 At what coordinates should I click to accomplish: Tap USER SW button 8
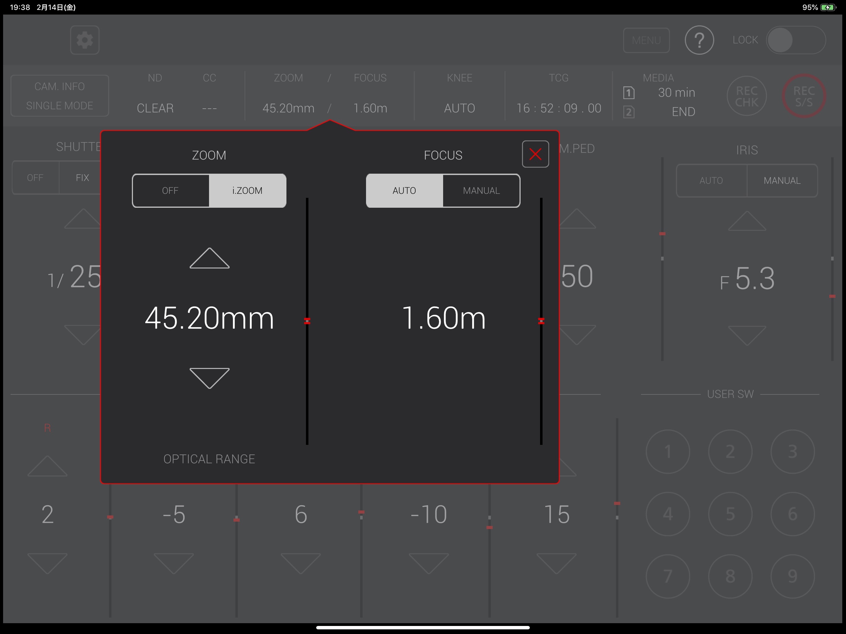(730, 576)
